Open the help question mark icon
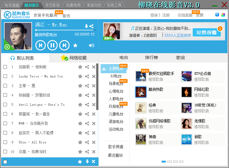229x168 pixels. [217, 15]
